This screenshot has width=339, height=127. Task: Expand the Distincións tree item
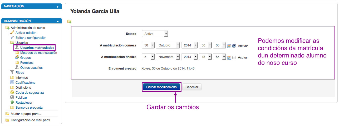23,88
